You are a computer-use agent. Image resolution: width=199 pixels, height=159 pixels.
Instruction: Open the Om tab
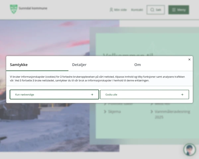162,65
